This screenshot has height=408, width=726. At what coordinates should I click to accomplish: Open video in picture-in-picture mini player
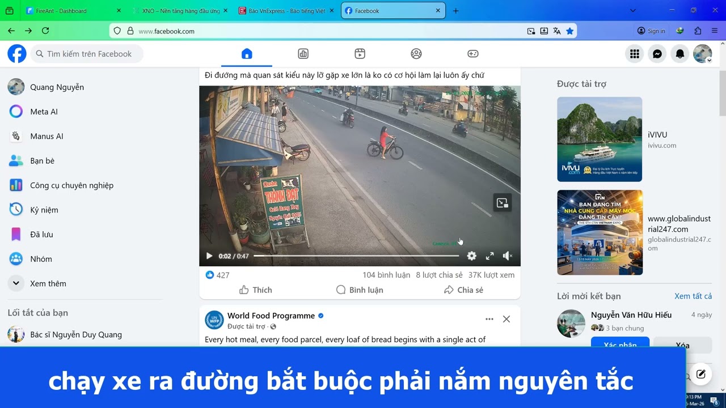tap(502, 203)
